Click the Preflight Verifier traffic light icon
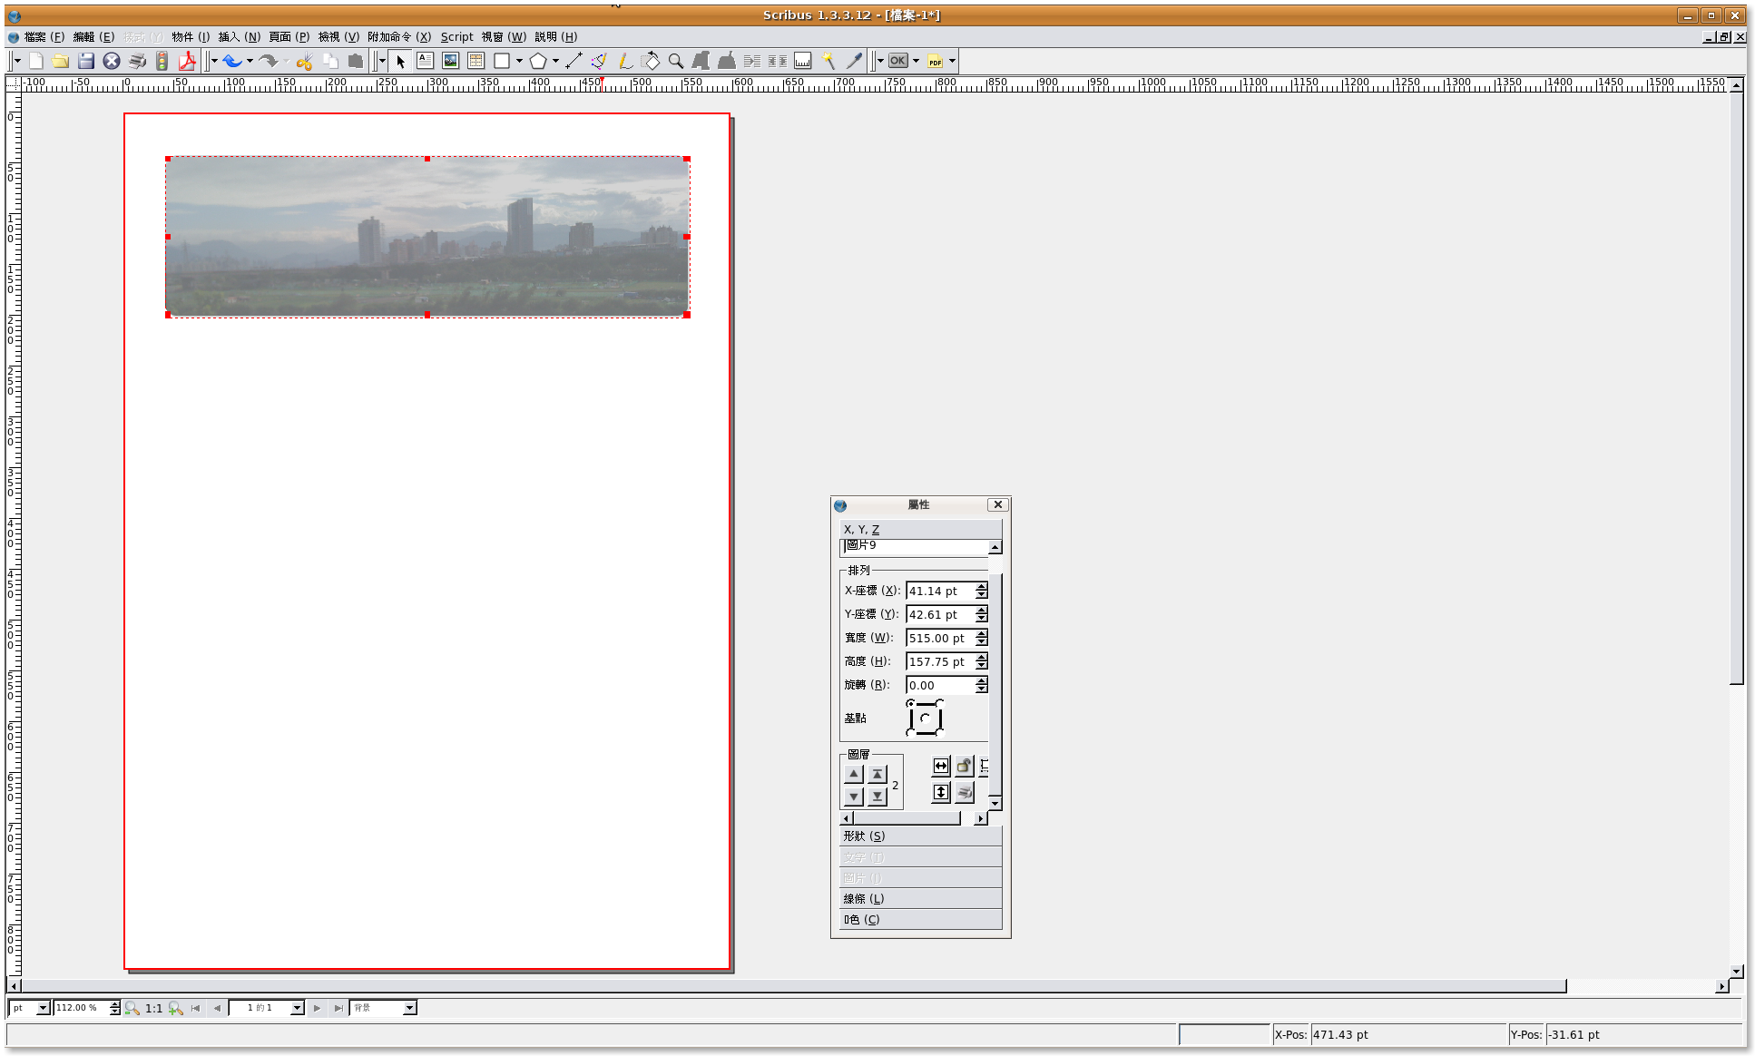1755x1056 pixels. pyautogui.click(x=162, y=61)
